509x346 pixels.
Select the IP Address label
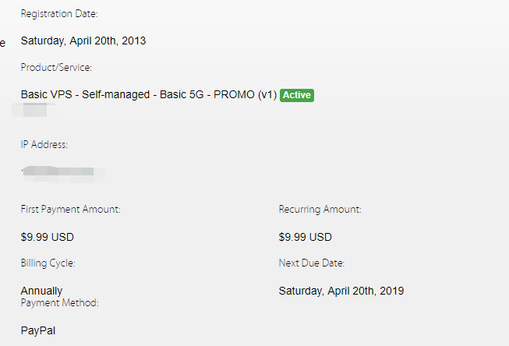(x=44, y=144)
